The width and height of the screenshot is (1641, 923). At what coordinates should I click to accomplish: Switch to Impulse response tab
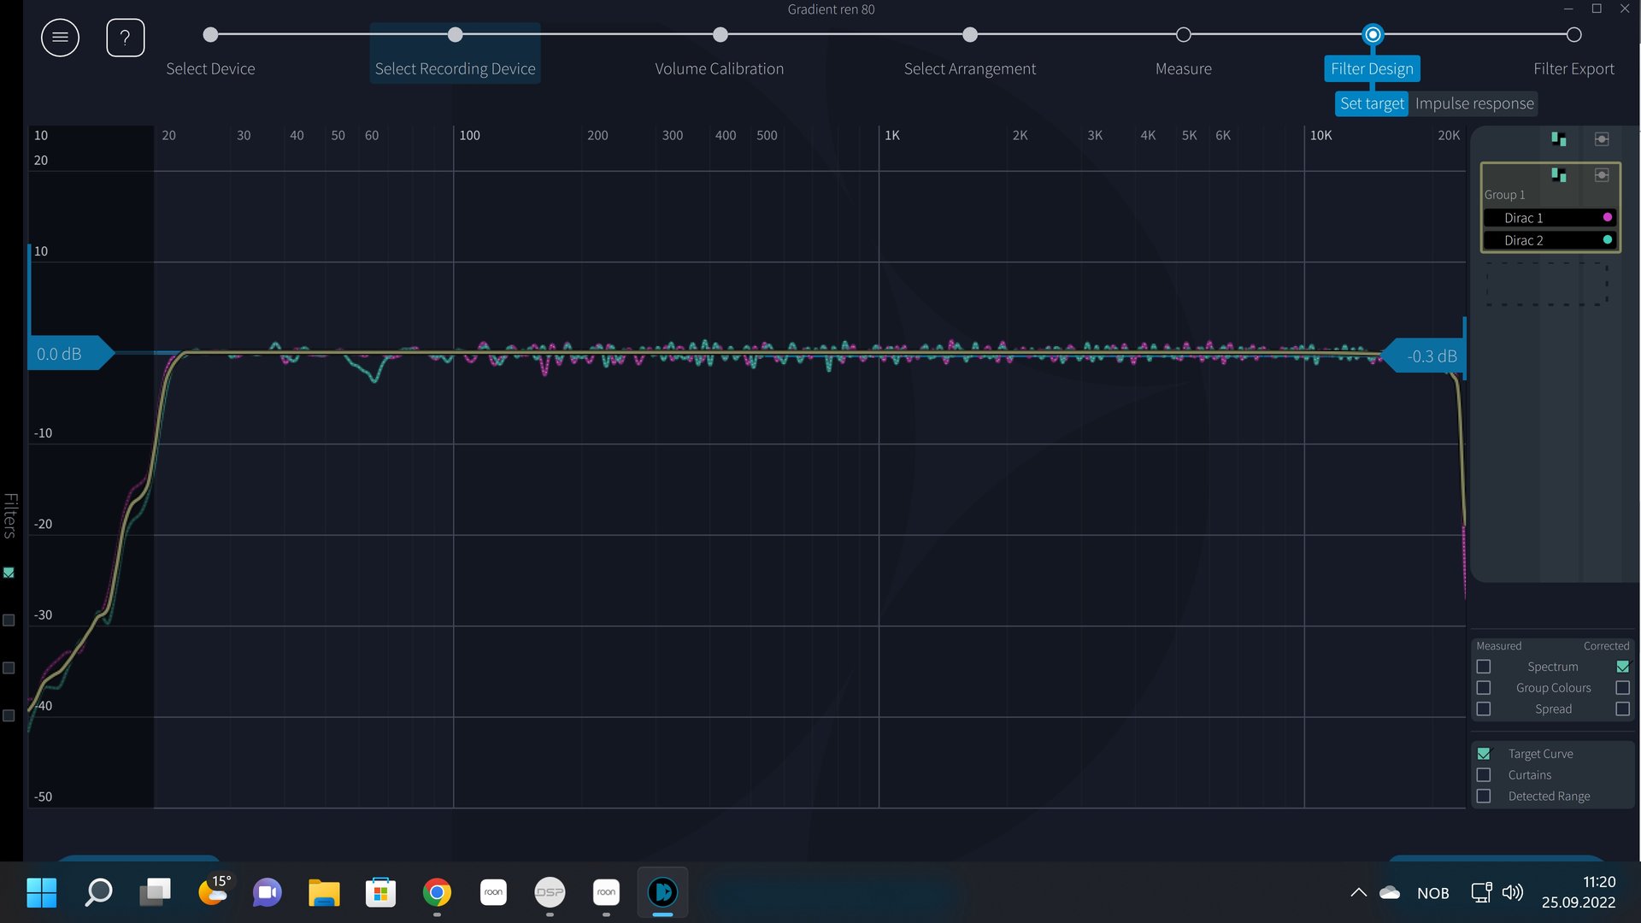coord(1473,103)
